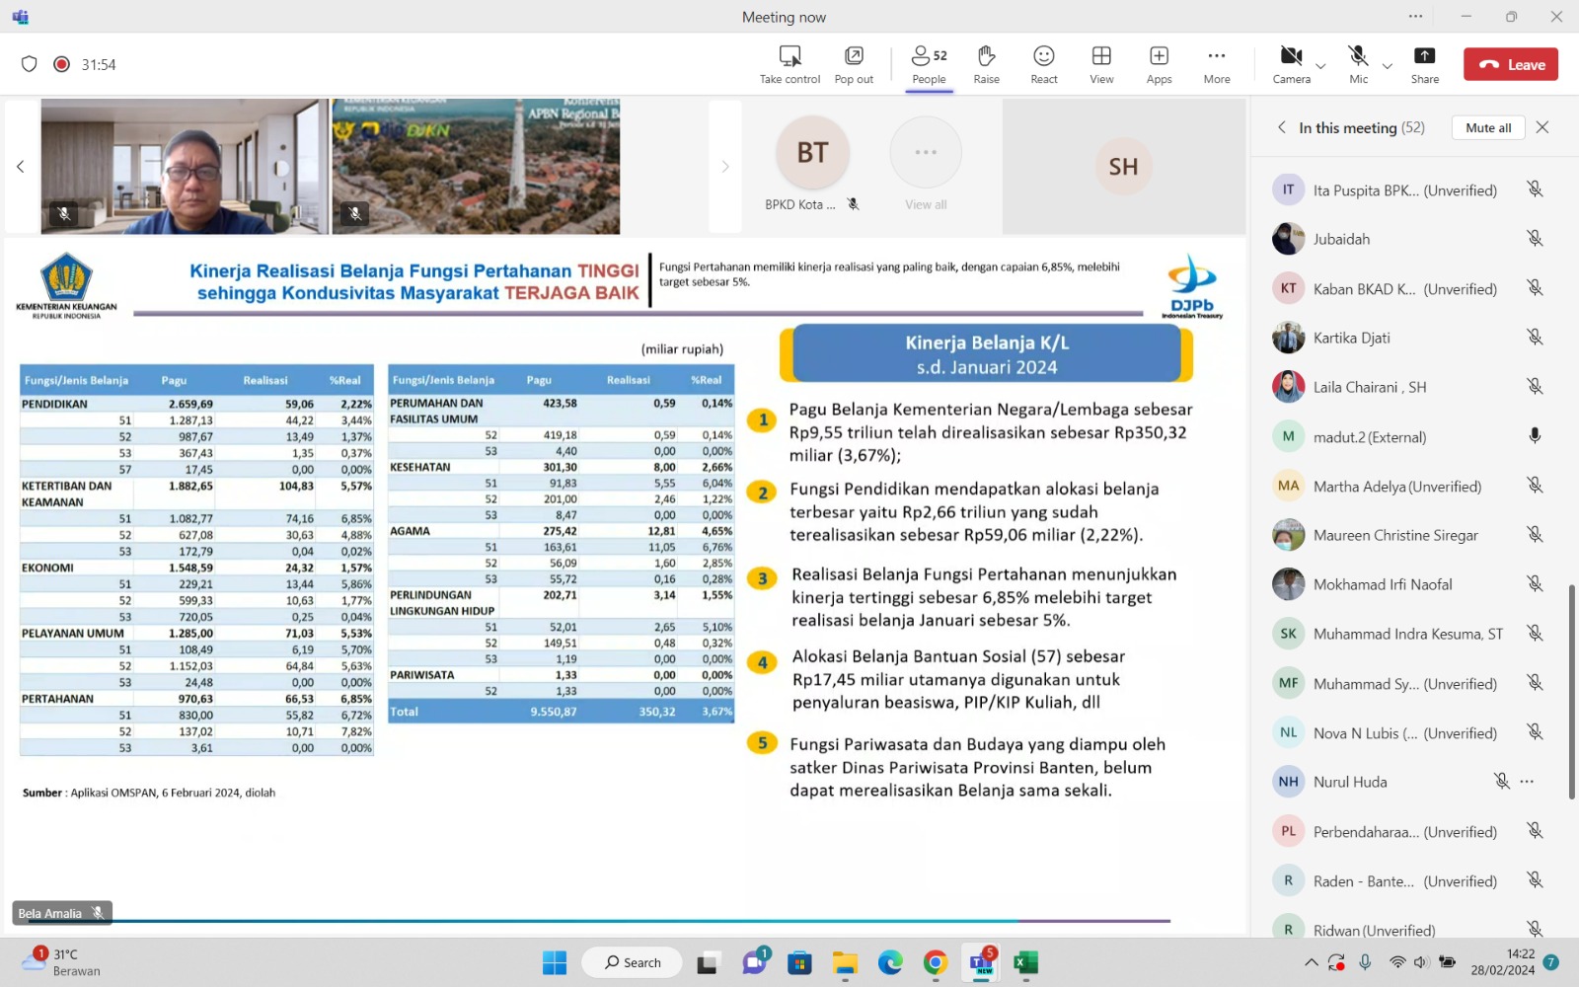1579x987 pixels.
Task: Toggle the Camera on
Action: tap(1291, 56)
